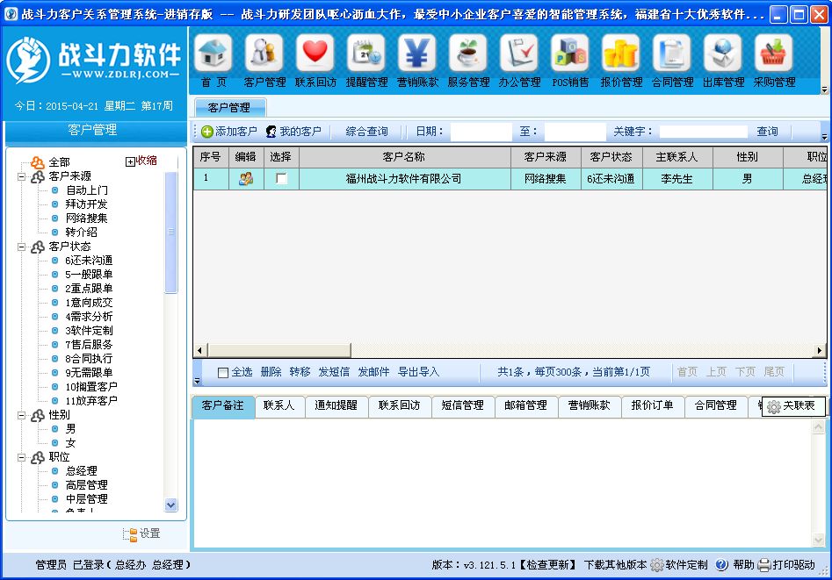The height and width of the screenshot is (580, 832).
Task: Open the 采购管理 shopping basket icon
Action: pyautogui.click(x=774, y=53)
